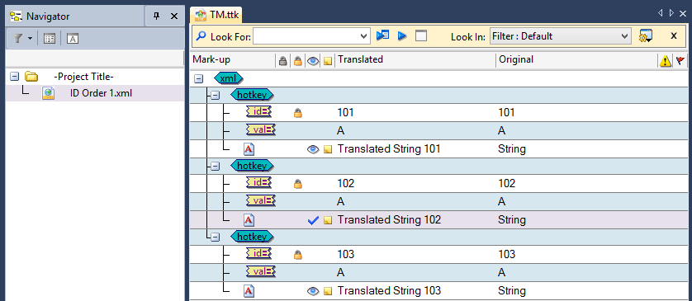The width and height of the screenshot is (692, 301).
Task: Select ID Order 1.xml in Navigator
Action: 101,93
